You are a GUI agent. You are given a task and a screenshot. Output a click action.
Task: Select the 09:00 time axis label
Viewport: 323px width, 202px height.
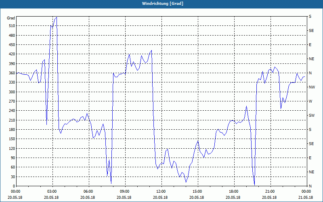tap(124, 191)
